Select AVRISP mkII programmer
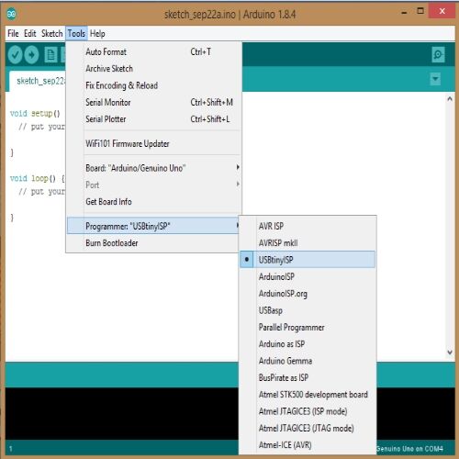The width and height of the screenshot is (459, 459). (x=308, y=243)
